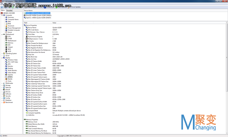228x137 pixels.
Task: Expand the Server node
Action: click(x=2, y=55)
